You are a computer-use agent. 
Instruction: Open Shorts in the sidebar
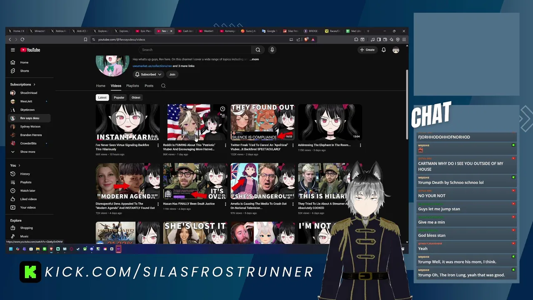[x=30, y=71]
